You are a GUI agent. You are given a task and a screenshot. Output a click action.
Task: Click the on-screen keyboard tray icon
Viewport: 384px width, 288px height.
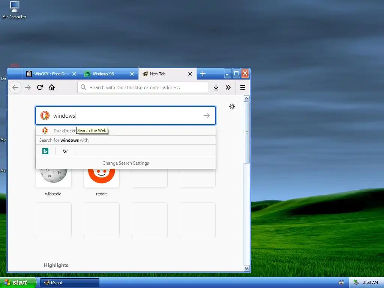click(341, 283)
